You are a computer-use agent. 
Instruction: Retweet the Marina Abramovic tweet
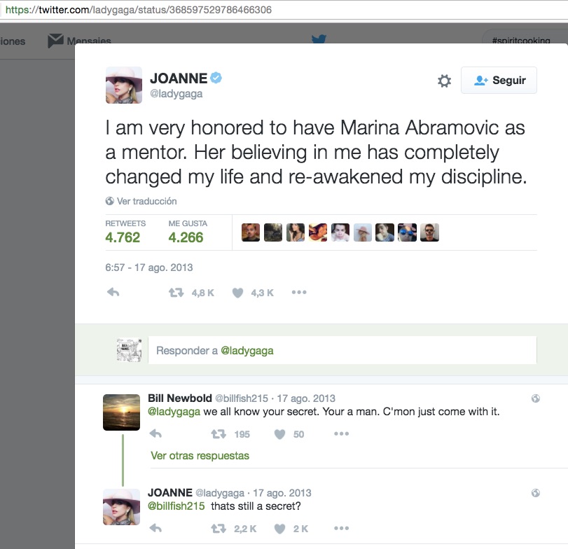click(x=176, y=293)
